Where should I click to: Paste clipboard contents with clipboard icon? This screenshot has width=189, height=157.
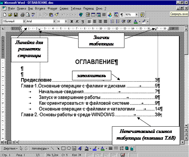click(x=51, y=15)
